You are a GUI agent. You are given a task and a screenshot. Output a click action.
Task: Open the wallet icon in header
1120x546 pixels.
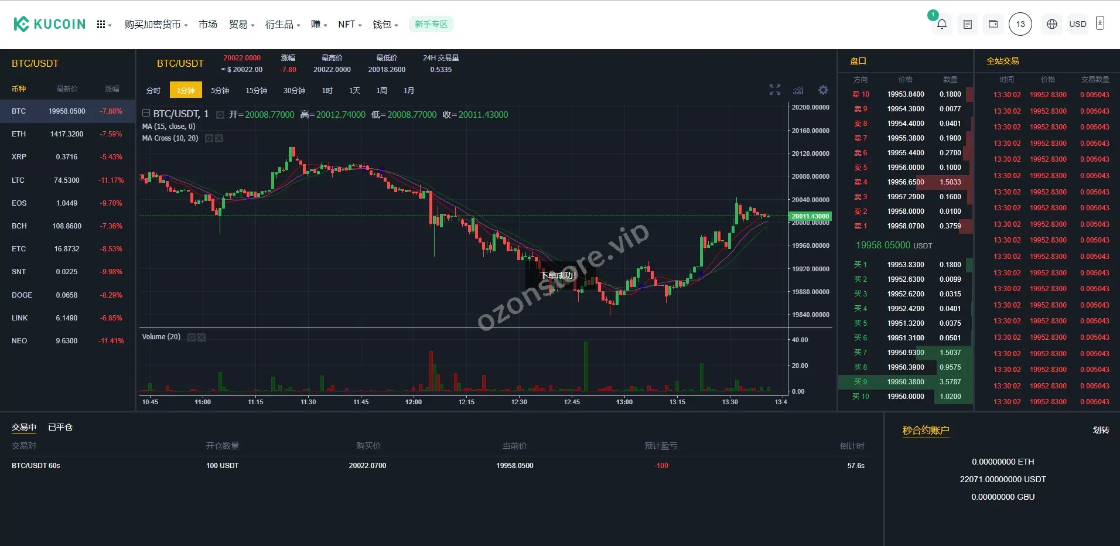993,24
